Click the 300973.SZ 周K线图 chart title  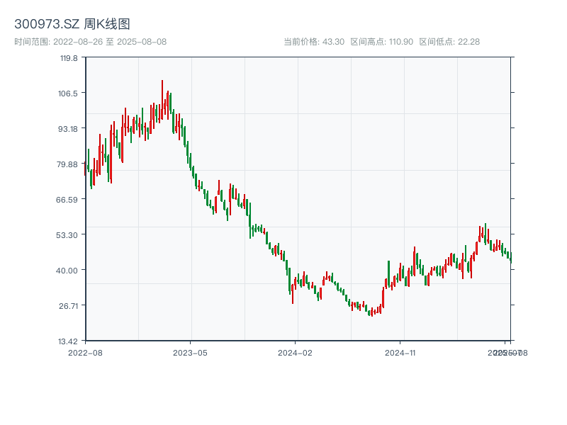tap(72, 25)
